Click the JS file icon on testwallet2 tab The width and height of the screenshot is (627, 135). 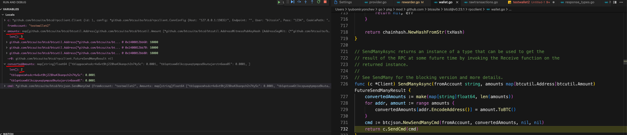510,2
